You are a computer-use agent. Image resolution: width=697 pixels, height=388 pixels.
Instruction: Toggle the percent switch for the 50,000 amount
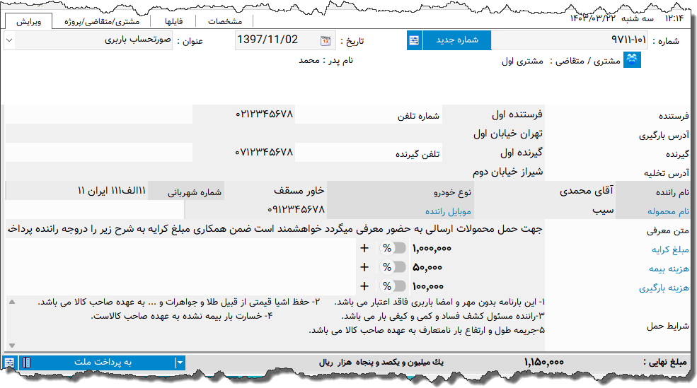pos(393,267)
